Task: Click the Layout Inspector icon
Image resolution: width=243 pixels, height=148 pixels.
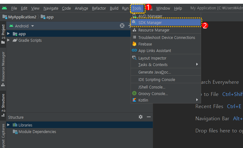Action: pyautogui.click(x=134, y=58)
